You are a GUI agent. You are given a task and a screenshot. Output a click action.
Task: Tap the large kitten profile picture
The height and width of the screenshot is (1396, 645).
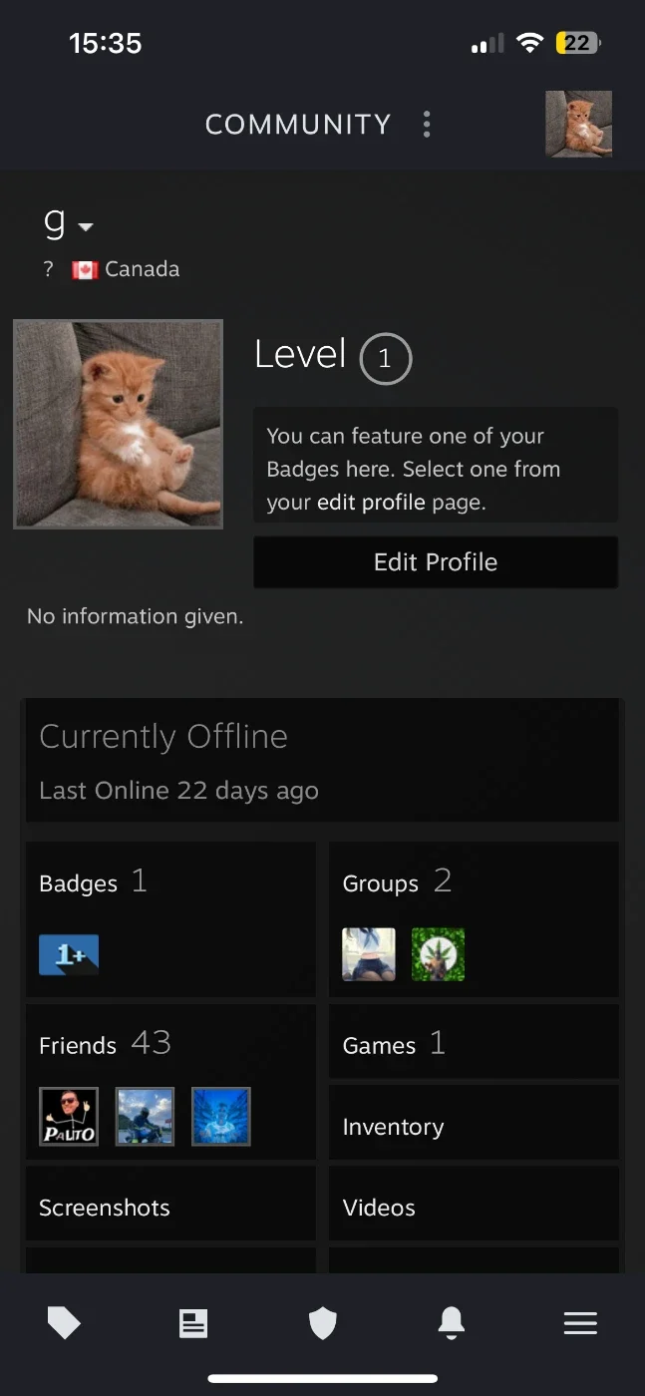point(118,424)
